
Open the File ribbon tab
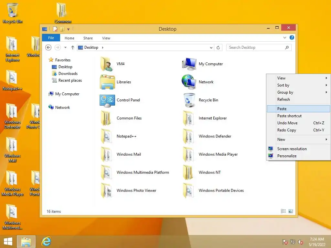[51, 38]
